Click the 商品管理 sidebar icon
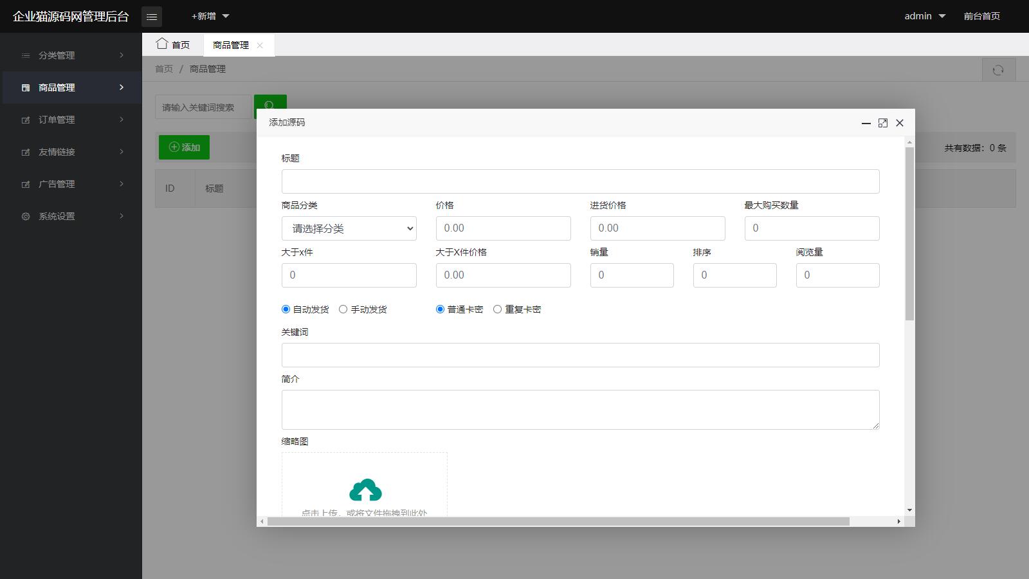This screenshot has height=579, width=1029. tap(24, 87)
